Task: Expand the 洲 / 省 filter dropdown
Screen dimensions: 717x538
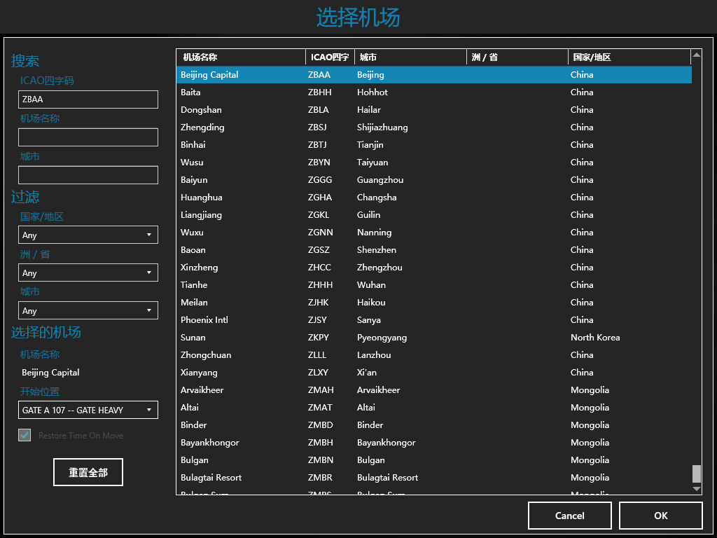Action: (88, 273)
